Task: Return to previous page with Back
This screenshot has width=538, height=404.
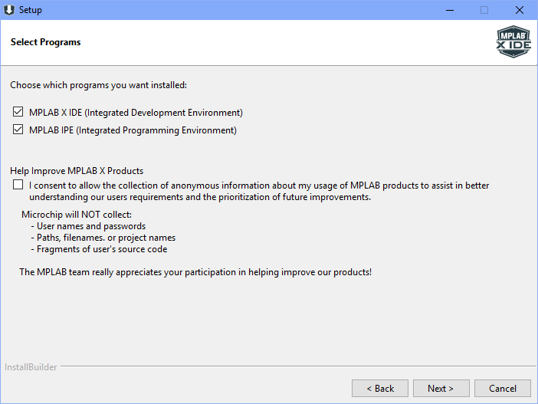Action: (x=380, y=388)
